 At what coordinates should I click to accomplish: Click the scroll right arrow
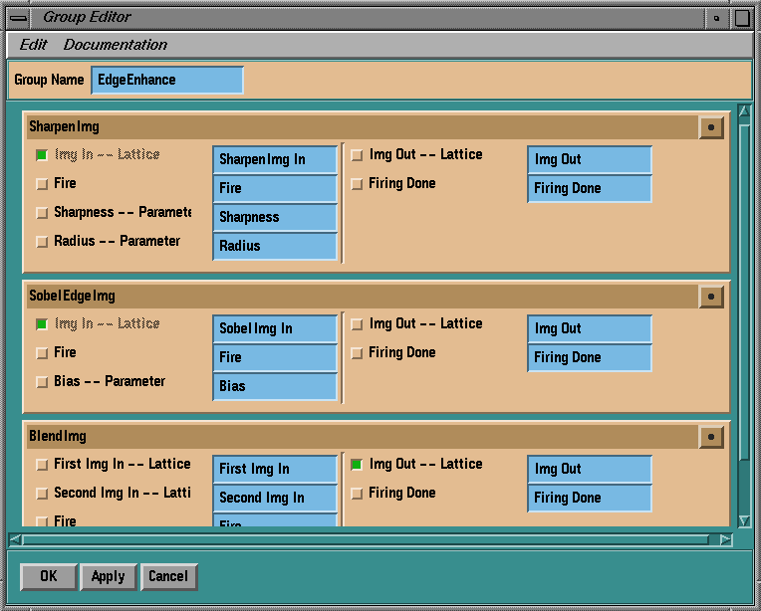pos(725,539)
